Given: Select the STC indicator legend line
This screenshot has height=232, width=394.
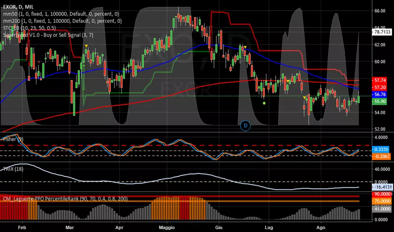Looking at the screenshot, I should 29,28.
